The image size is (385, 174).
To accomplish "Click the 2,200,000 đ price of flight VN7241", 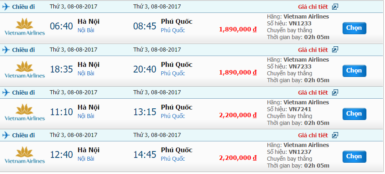I will click(238, 115).
